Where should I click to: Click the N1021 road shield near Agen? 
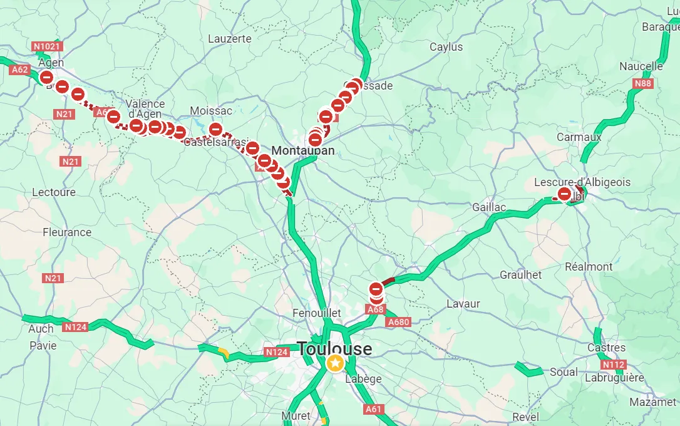point(47,46)
